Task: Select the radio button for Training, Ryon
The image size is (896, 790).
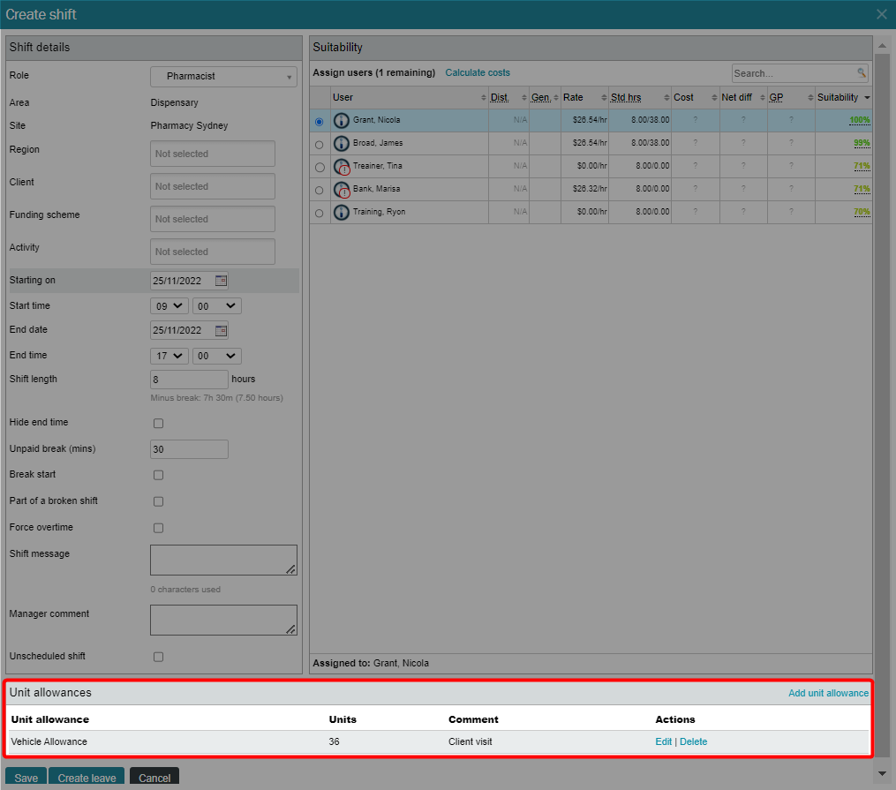Action: pyautogui.click(x=319, y=213)
